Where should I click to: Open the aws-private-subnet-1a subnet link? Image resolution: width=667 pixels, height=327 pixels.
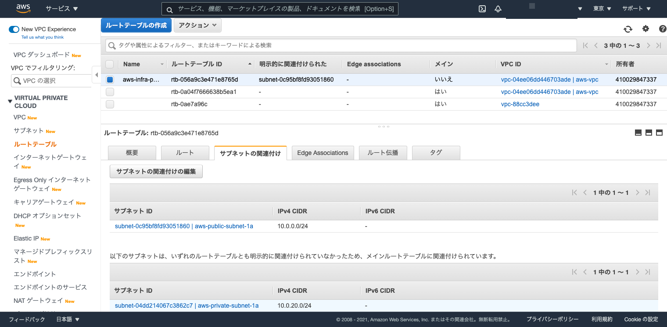click(186, 305)
